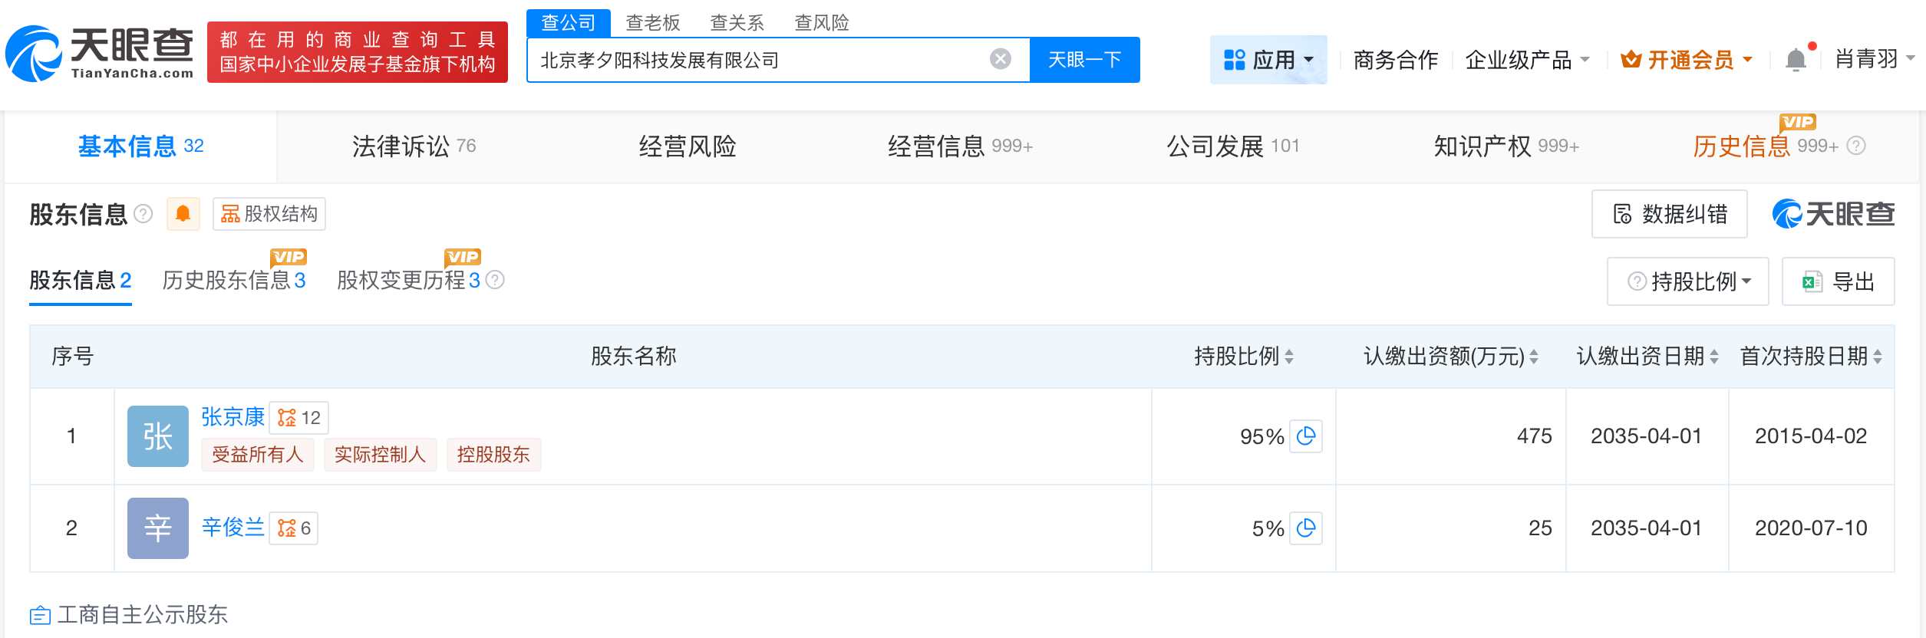The image size is (1926, 638).
Task: Click the company name search input field
Action: pyautogui.click(x=760, y=60)
